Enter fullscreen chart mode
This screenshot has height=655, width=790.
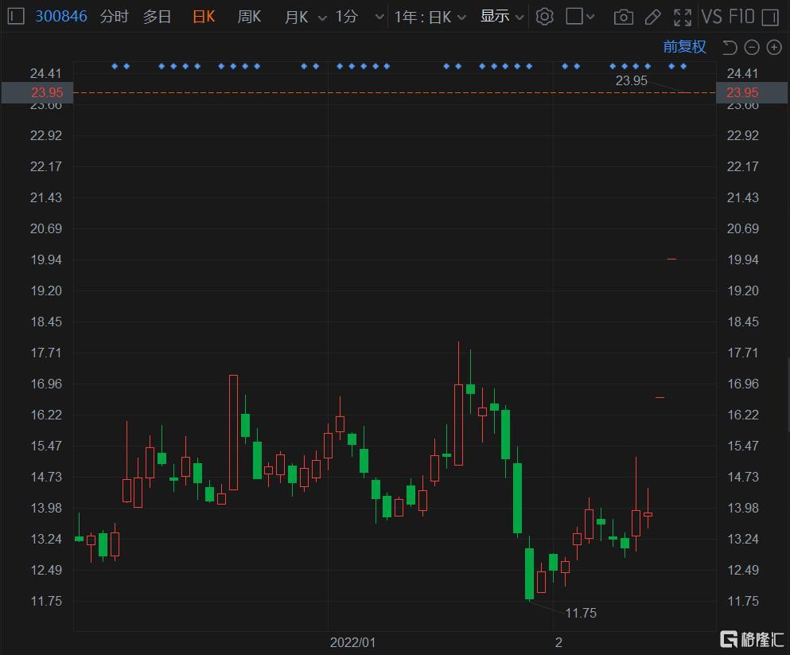[683, 18]
